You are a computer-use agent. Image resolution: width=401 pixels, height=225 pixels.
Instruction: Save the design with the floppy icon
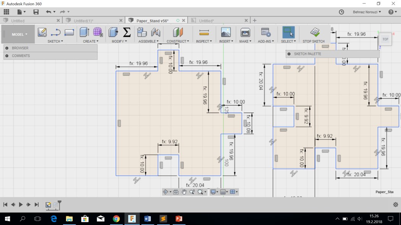pos(36,12)
